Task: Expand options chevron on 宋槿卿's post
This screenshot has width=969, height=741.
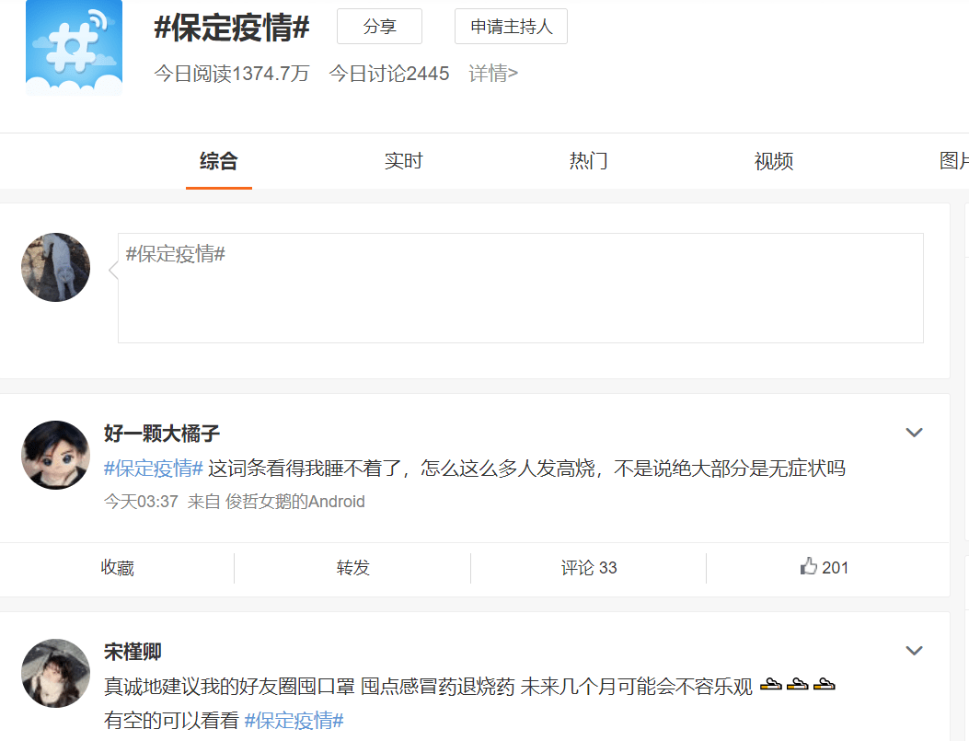Action: (x=914, y=651)
